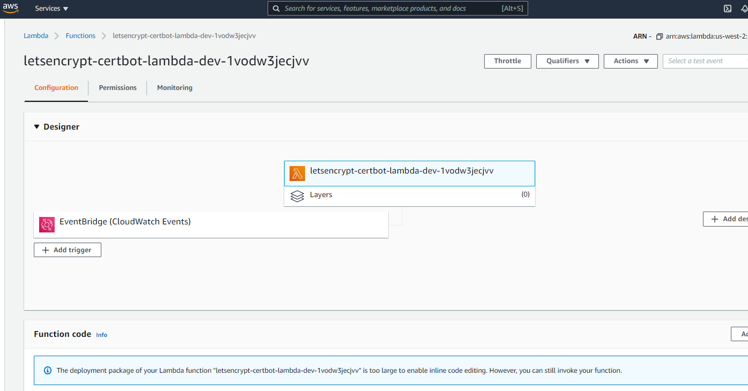Select the Lambda function icon in Designer

[297, 174]
